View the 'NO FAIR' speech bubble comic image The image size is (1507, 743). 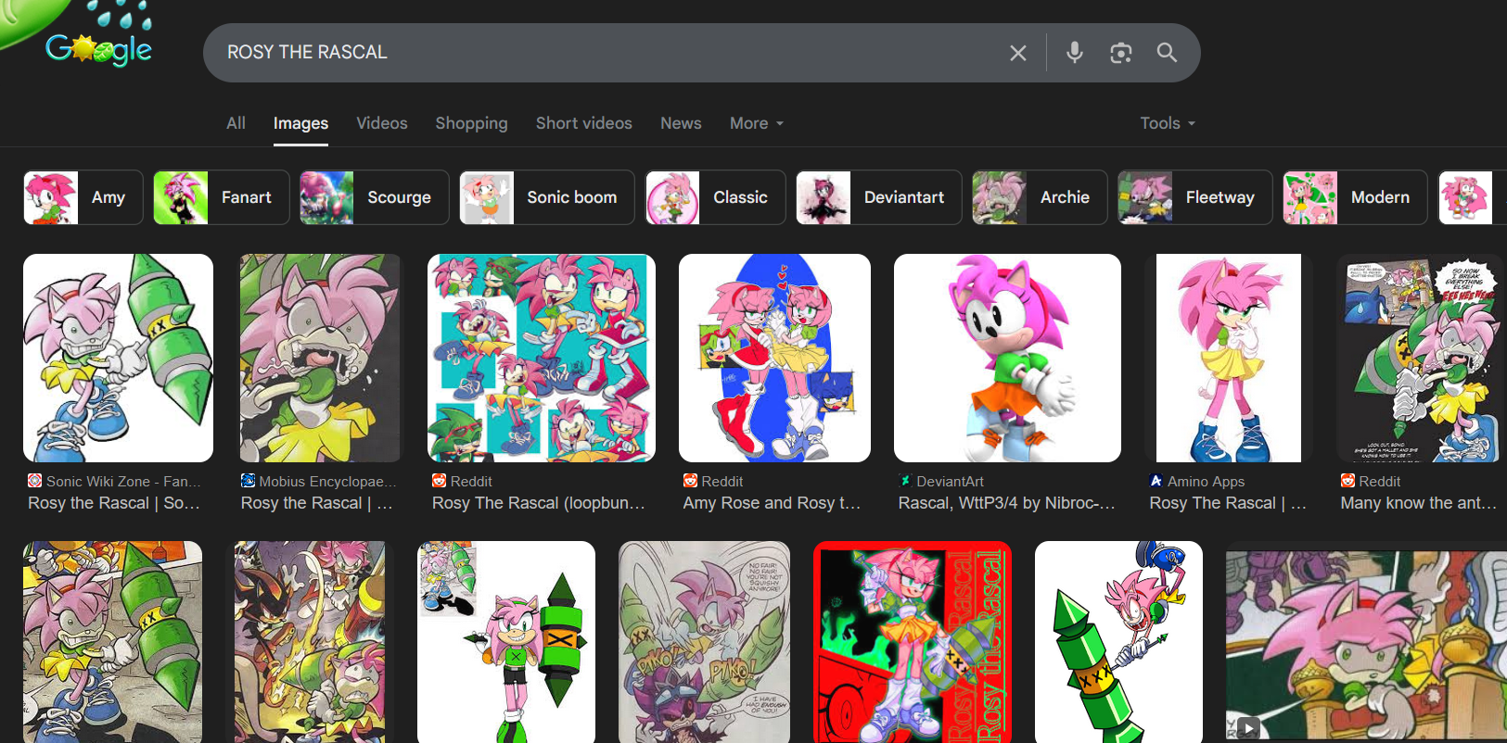click(x=704, y=642)
